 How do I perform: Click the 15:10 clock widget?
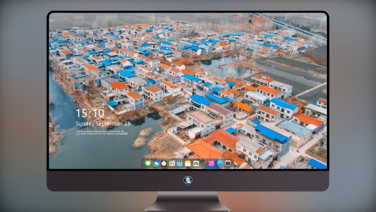click(x=90, y=113)
